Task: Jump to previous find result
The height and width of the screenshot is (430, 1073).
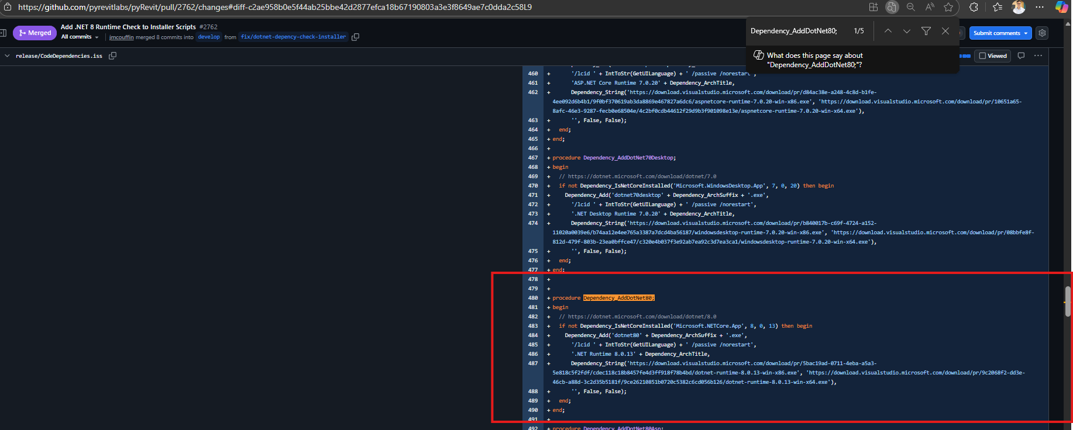Action: [888, 31]
